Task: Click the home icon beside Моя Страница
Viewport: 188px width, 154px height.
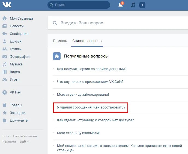Action: 5,19
